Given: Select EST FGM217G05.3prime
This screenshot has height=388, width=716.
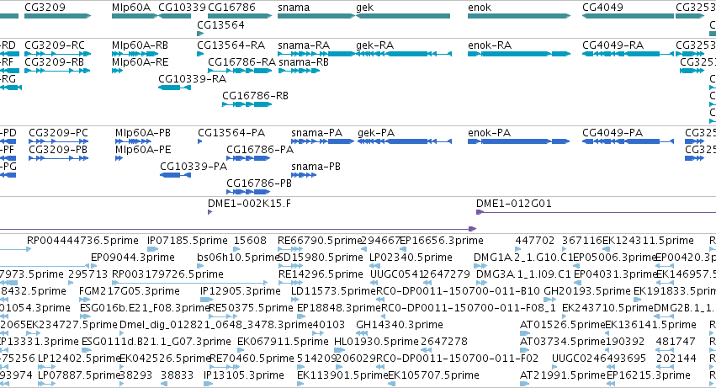Looking at the screenshot, I should (x=130, y=291).
